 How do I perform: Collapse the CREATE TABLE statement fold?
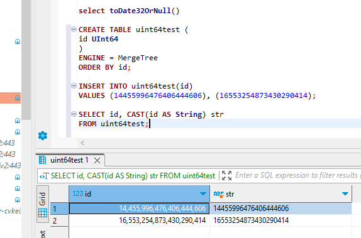pyautogui.click(x=74, y=30)
